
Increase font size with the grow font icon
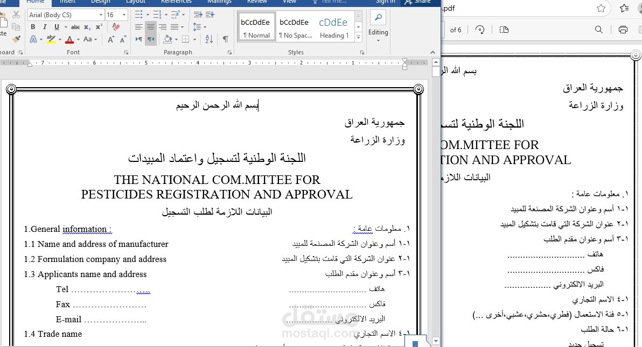pyautogui.click(x=111, y=39)
